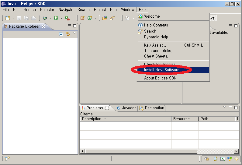Screen dimensions: 242x165
Task: Click the status bar fast view icon
Action: pyautogui.click(x=7, y=159)
